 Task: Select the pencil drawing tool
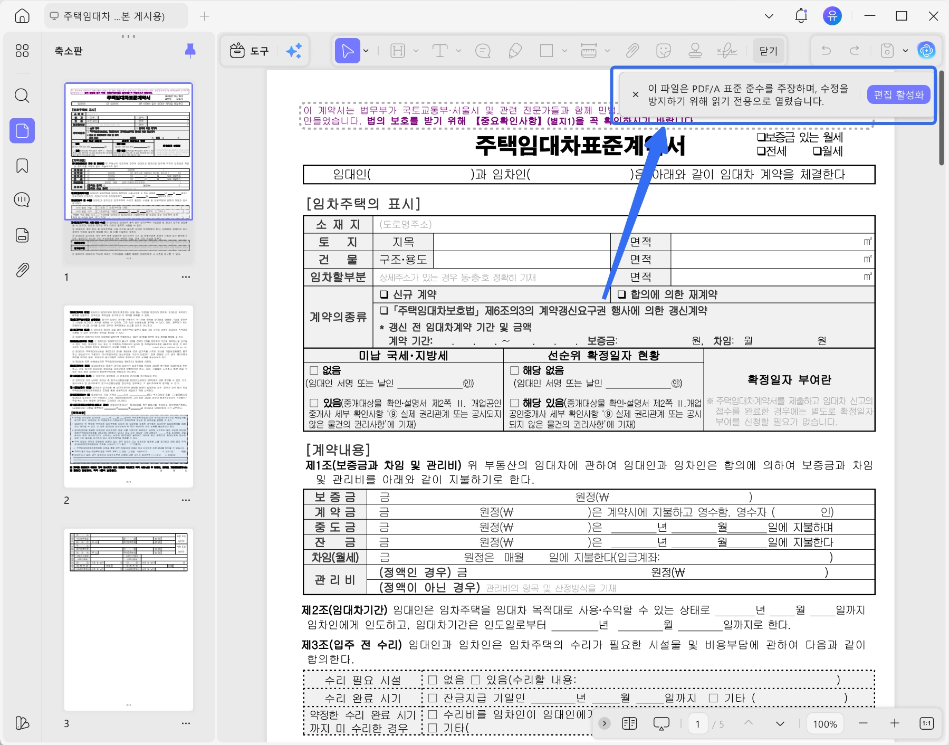tap(515, 51)
